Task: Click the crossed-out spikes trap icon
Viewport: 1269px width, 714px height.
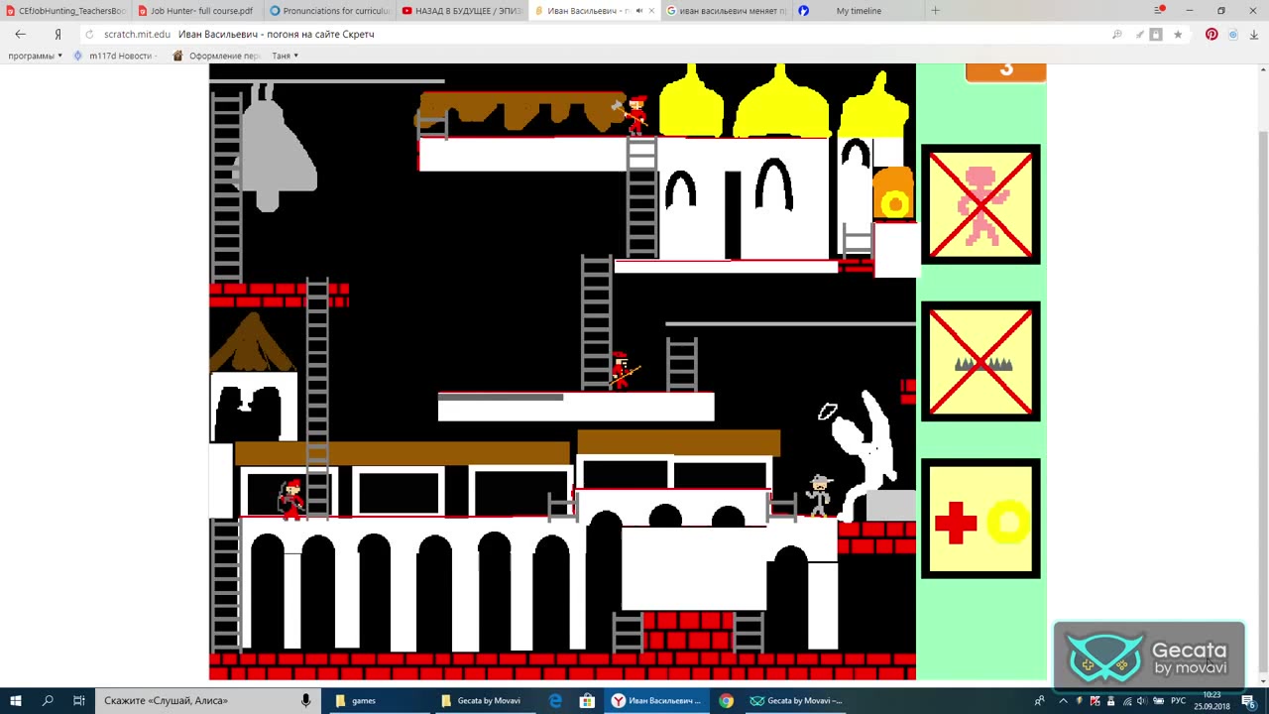Action: tap(981, 362)
